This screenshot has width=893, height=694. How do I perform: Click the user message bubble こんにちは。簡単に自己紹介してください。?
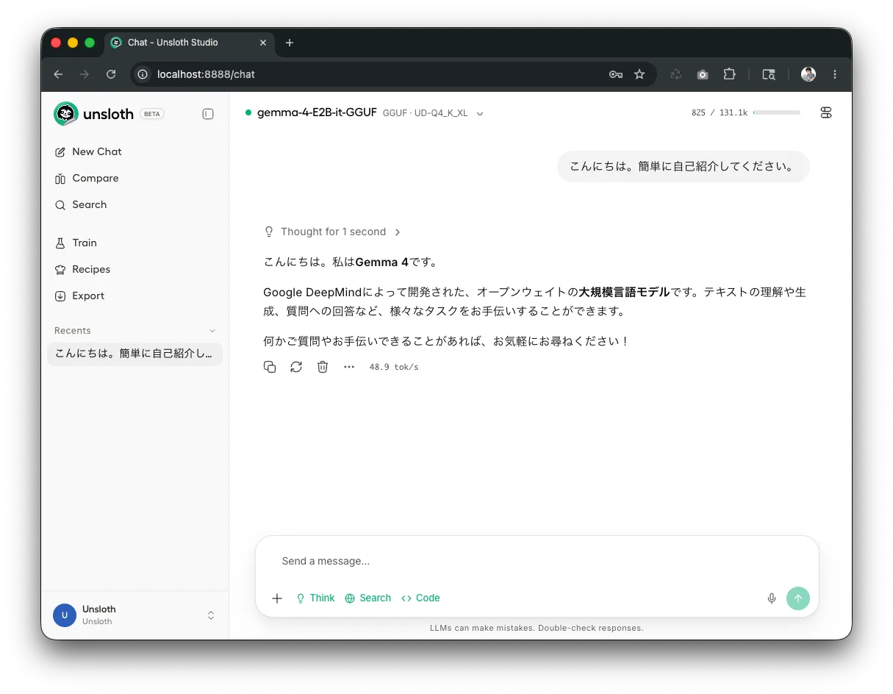(x=684, y=166)
